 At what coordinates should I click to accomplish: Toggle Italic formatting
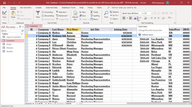point(127,18)
